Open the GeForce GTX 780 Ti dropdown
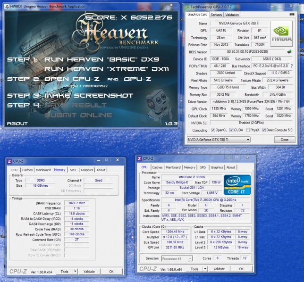Screen dimensions: 304x282 coord(218,140)
